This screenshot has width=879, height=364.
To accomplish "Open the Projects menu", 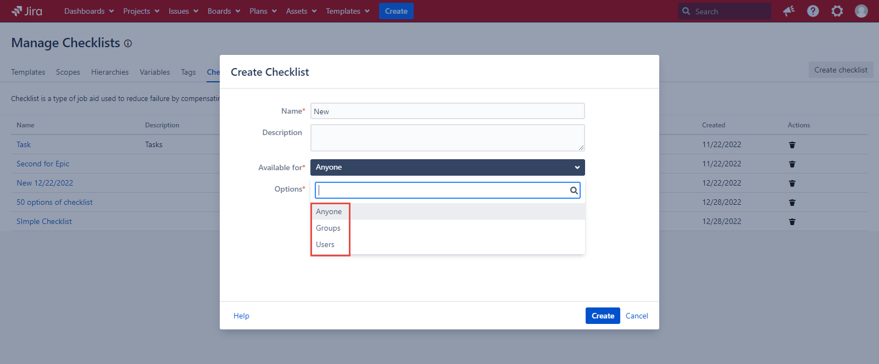I will [x=141, y=11].
